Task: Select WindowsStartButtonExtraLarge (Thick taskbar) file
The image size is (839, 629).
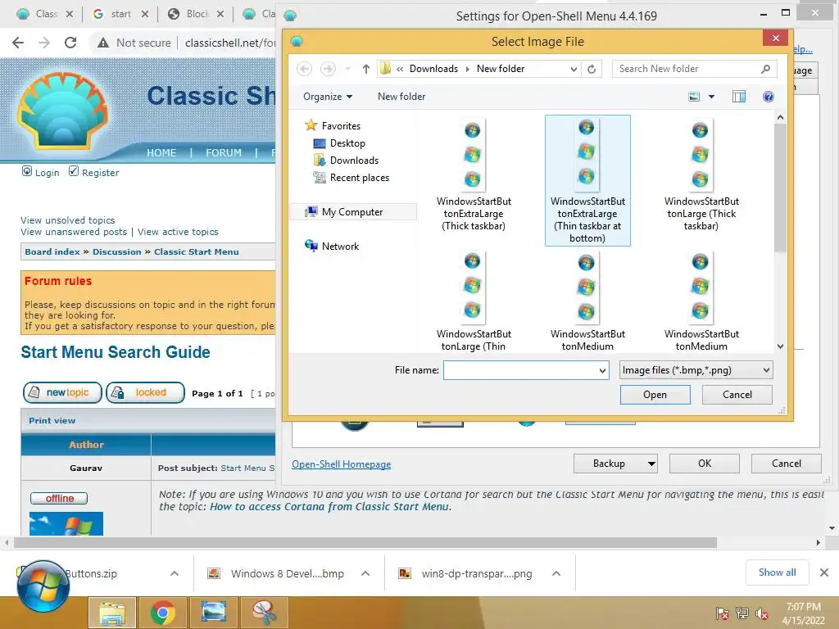Action: [474, 175]
